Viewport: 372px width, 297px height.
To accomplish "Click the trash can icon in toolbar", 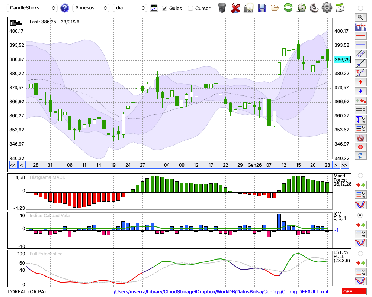I will pyautogui.click(x=222, y=8).
